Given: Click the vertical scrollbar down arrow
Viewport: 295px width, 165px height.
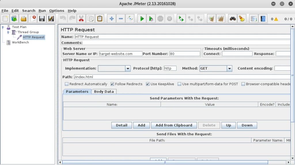Looking at the screenshot, I should pyautogui.click(x=293, y=158).
